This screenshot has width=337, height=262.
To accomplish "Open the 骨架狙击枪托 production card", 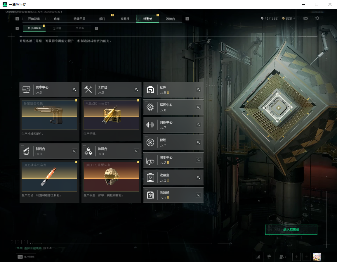I will pos(49,115).
